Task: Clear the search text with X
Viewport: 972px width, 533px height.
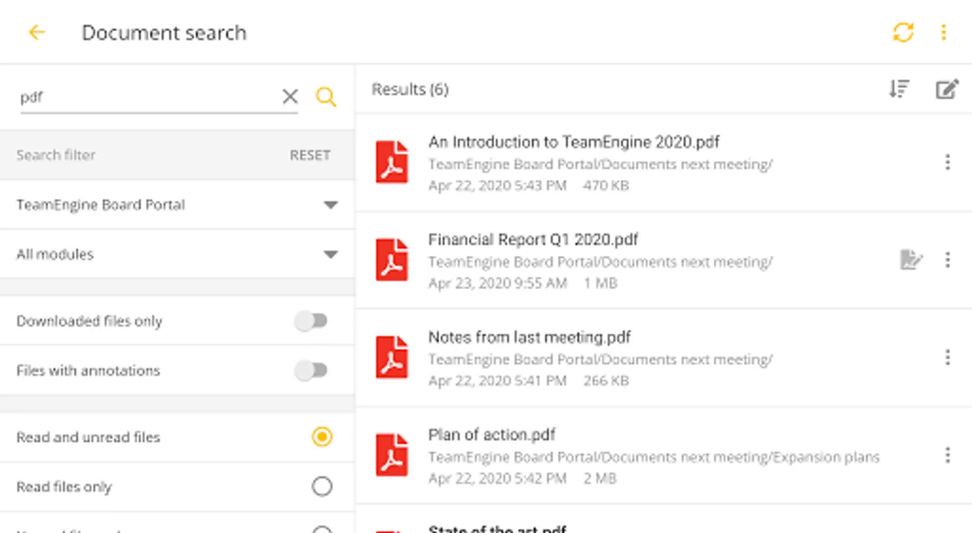Action: 290,97
